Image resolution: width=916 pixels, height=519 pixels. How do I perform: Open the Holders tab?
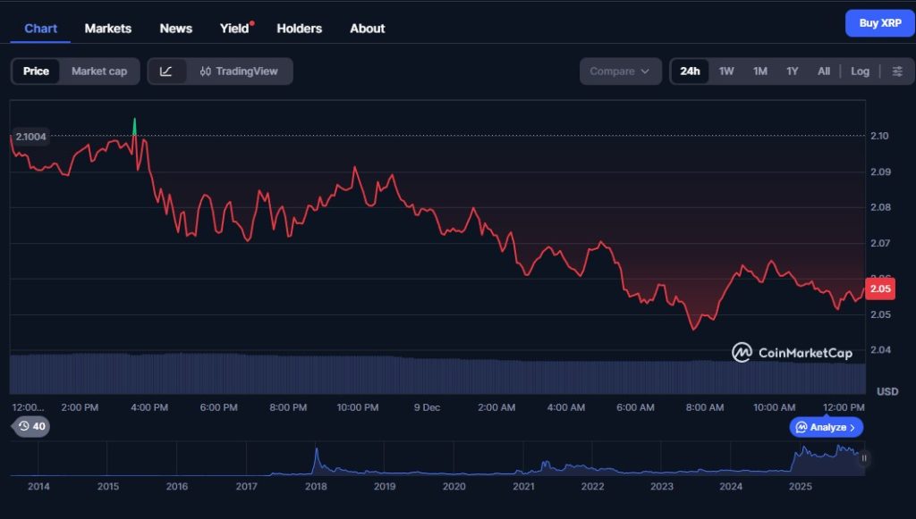(x=299, y=29)
